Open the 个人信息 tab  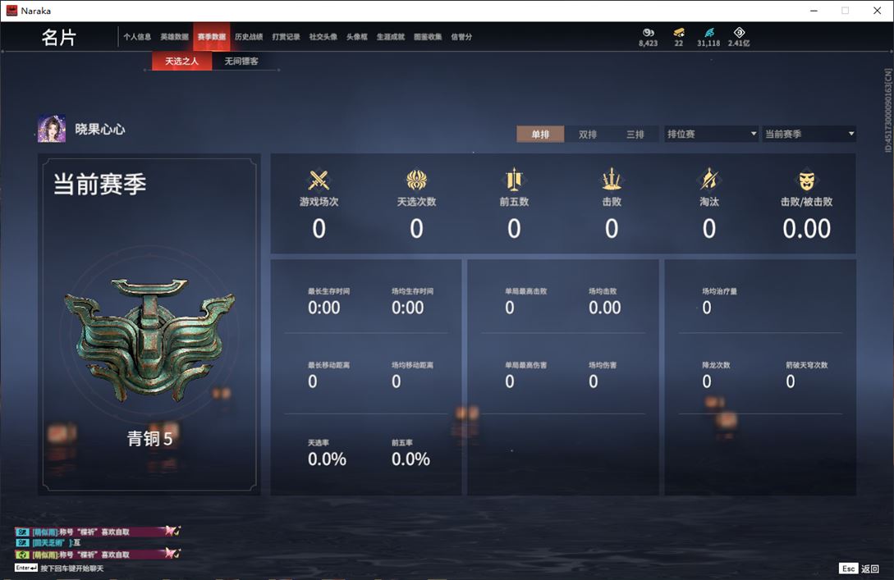pos(137,37)
